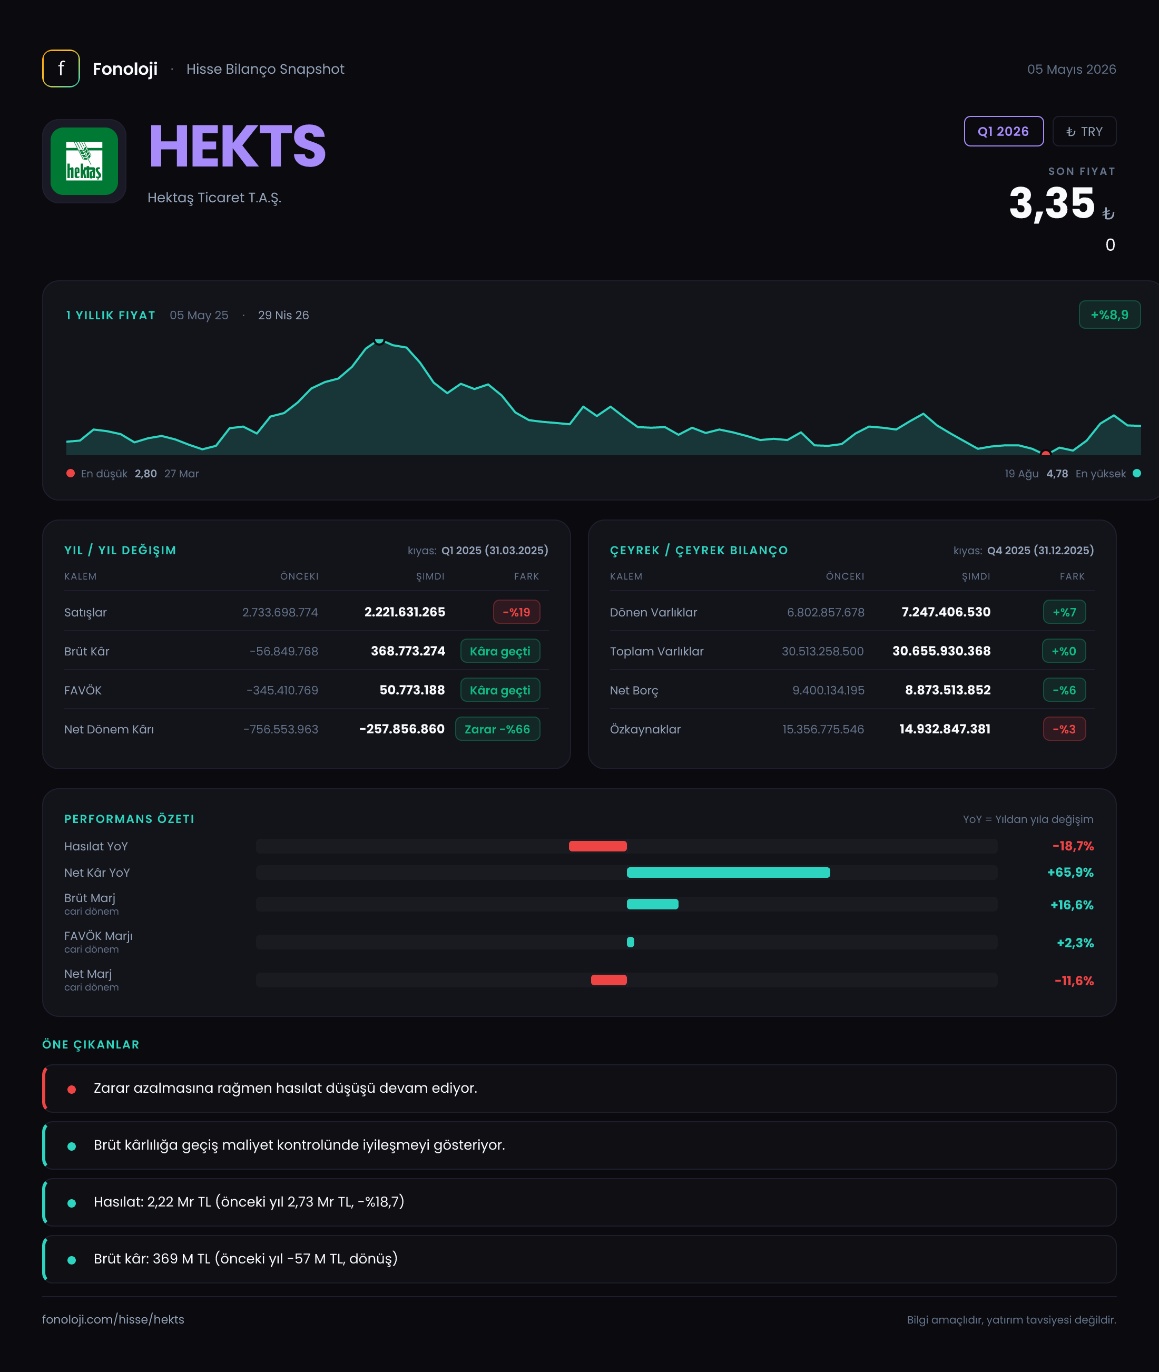
Task: Click the Hektaş company logo
Action: 84,161
